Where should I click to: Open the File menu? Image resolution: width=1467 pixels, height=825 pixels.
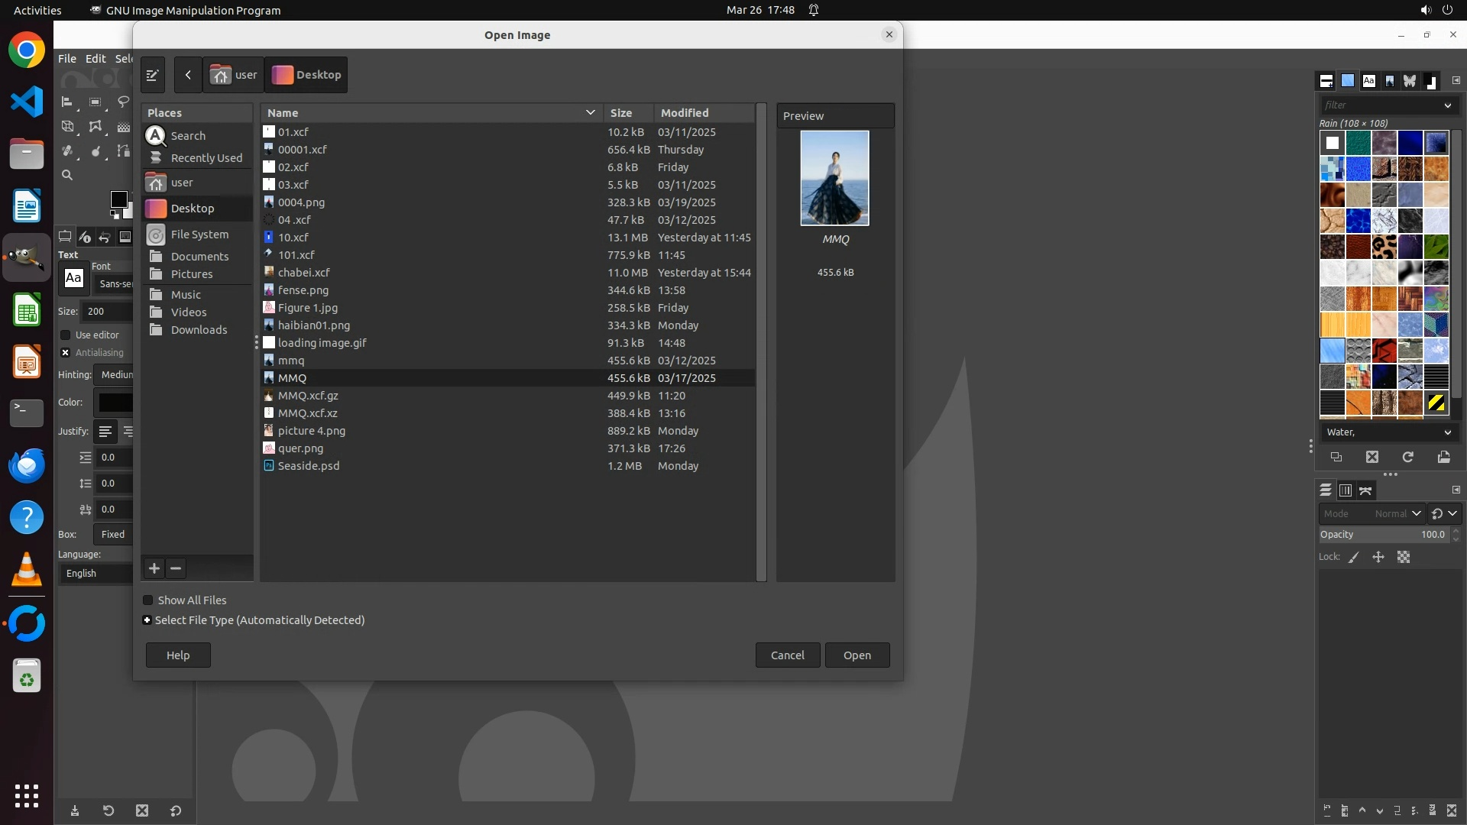point(67,59)
